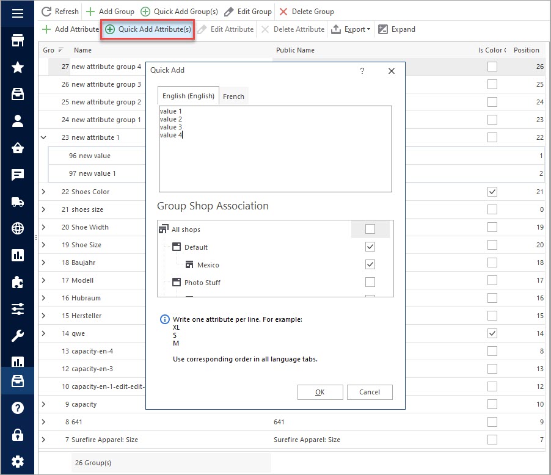
Task: Open the customers person icon in sidebar
Action: coord(18,120)
